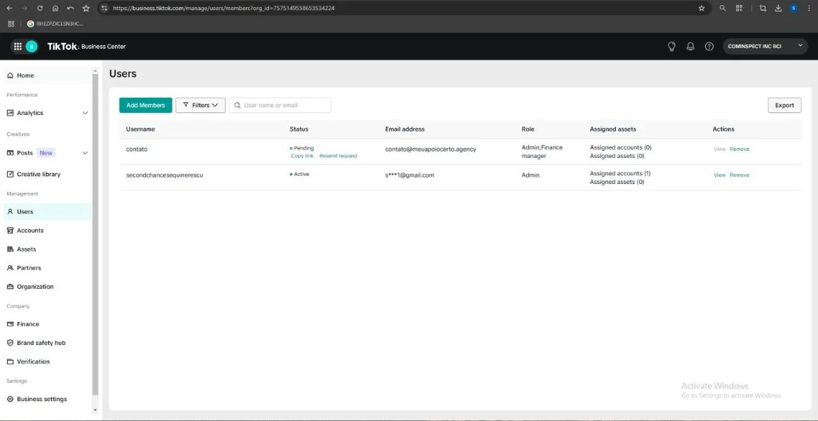This screenshot has height=421, width=818.
Task: Focus the user name or email search field
Action: point(280,105)
